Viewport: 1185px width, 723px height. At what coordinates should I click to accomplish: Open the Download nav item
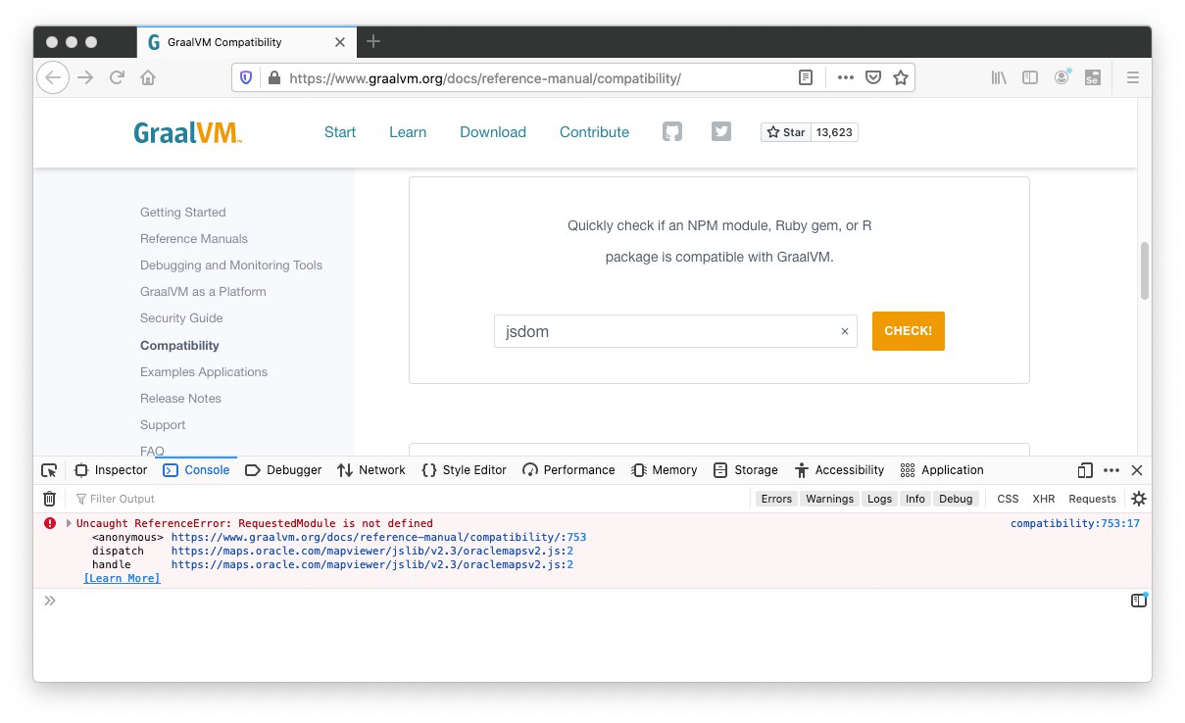[493, 132]
